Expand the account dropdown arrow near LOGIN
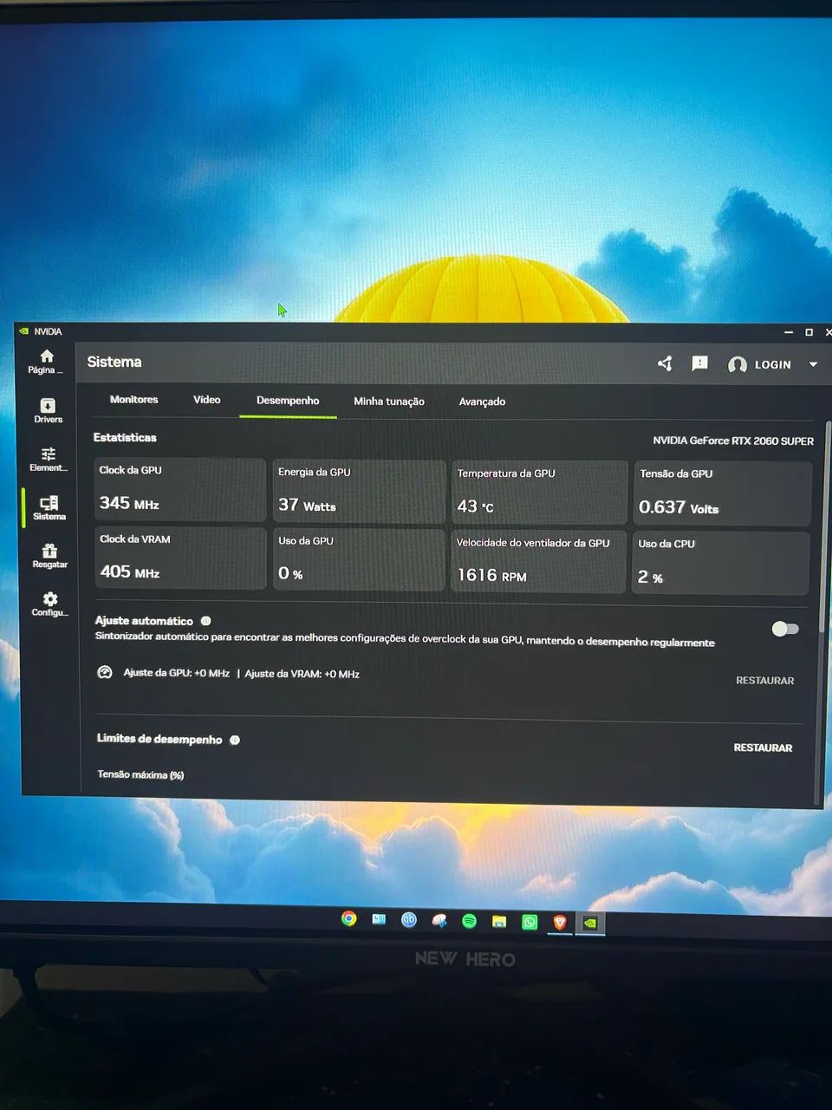The height and width of the screenshot is (1110, 832). [x=813, y=365]
